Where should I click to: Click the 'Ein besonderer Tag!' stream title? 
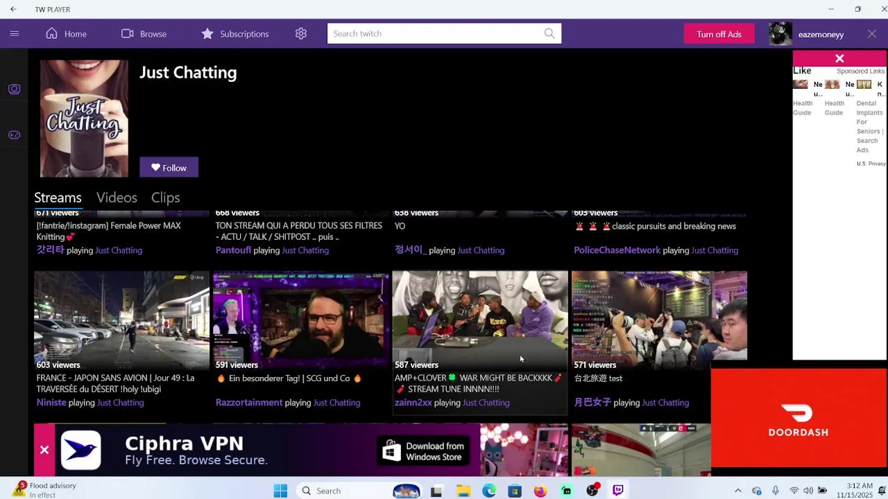click(x=289, y=378)
